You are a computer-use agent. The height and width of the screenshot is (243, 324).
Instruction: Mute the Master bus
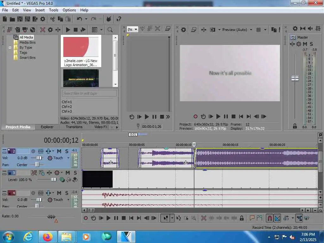pos(305,44)
